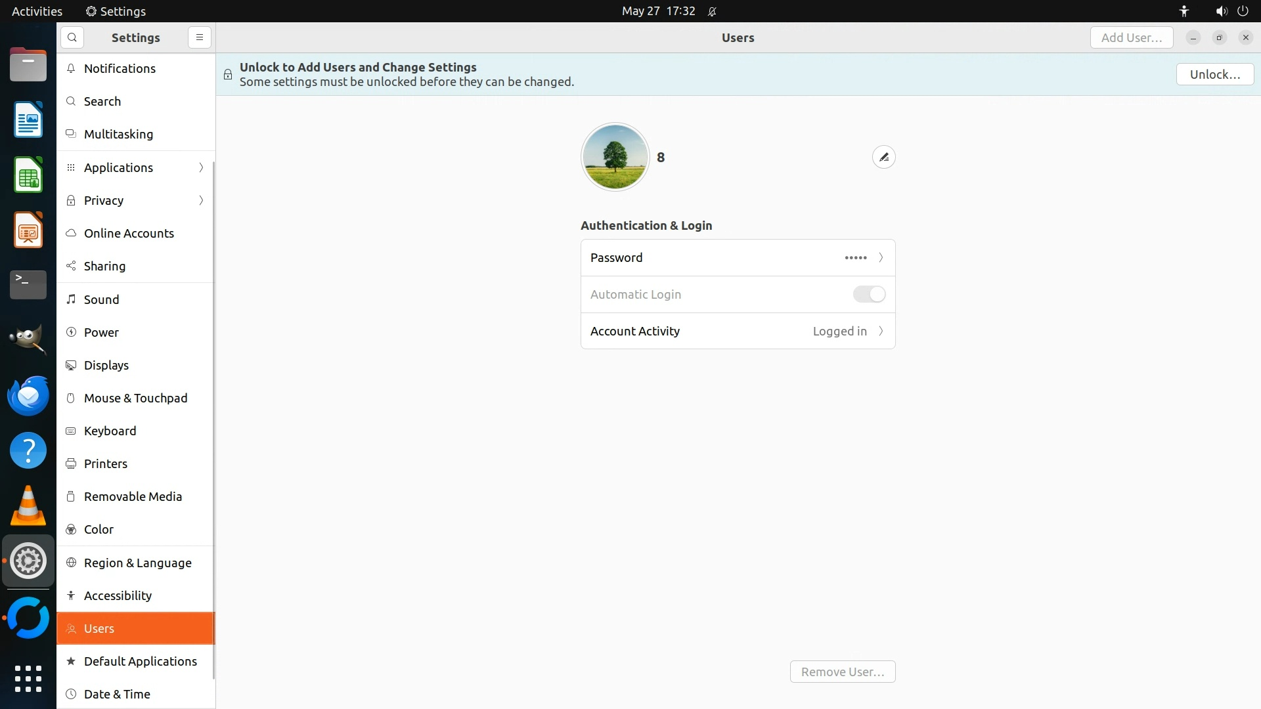The image size is (1261, 709).
Task: Click the search icon in Settings header
Action: 72,37
